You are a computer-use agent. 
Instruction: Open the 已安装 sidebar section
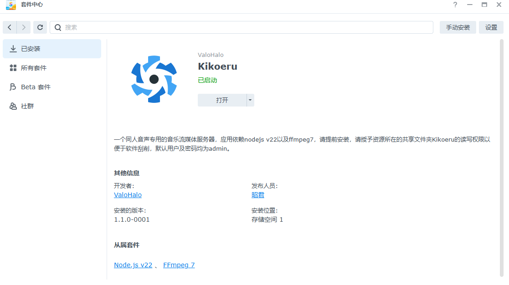(52, 49)
